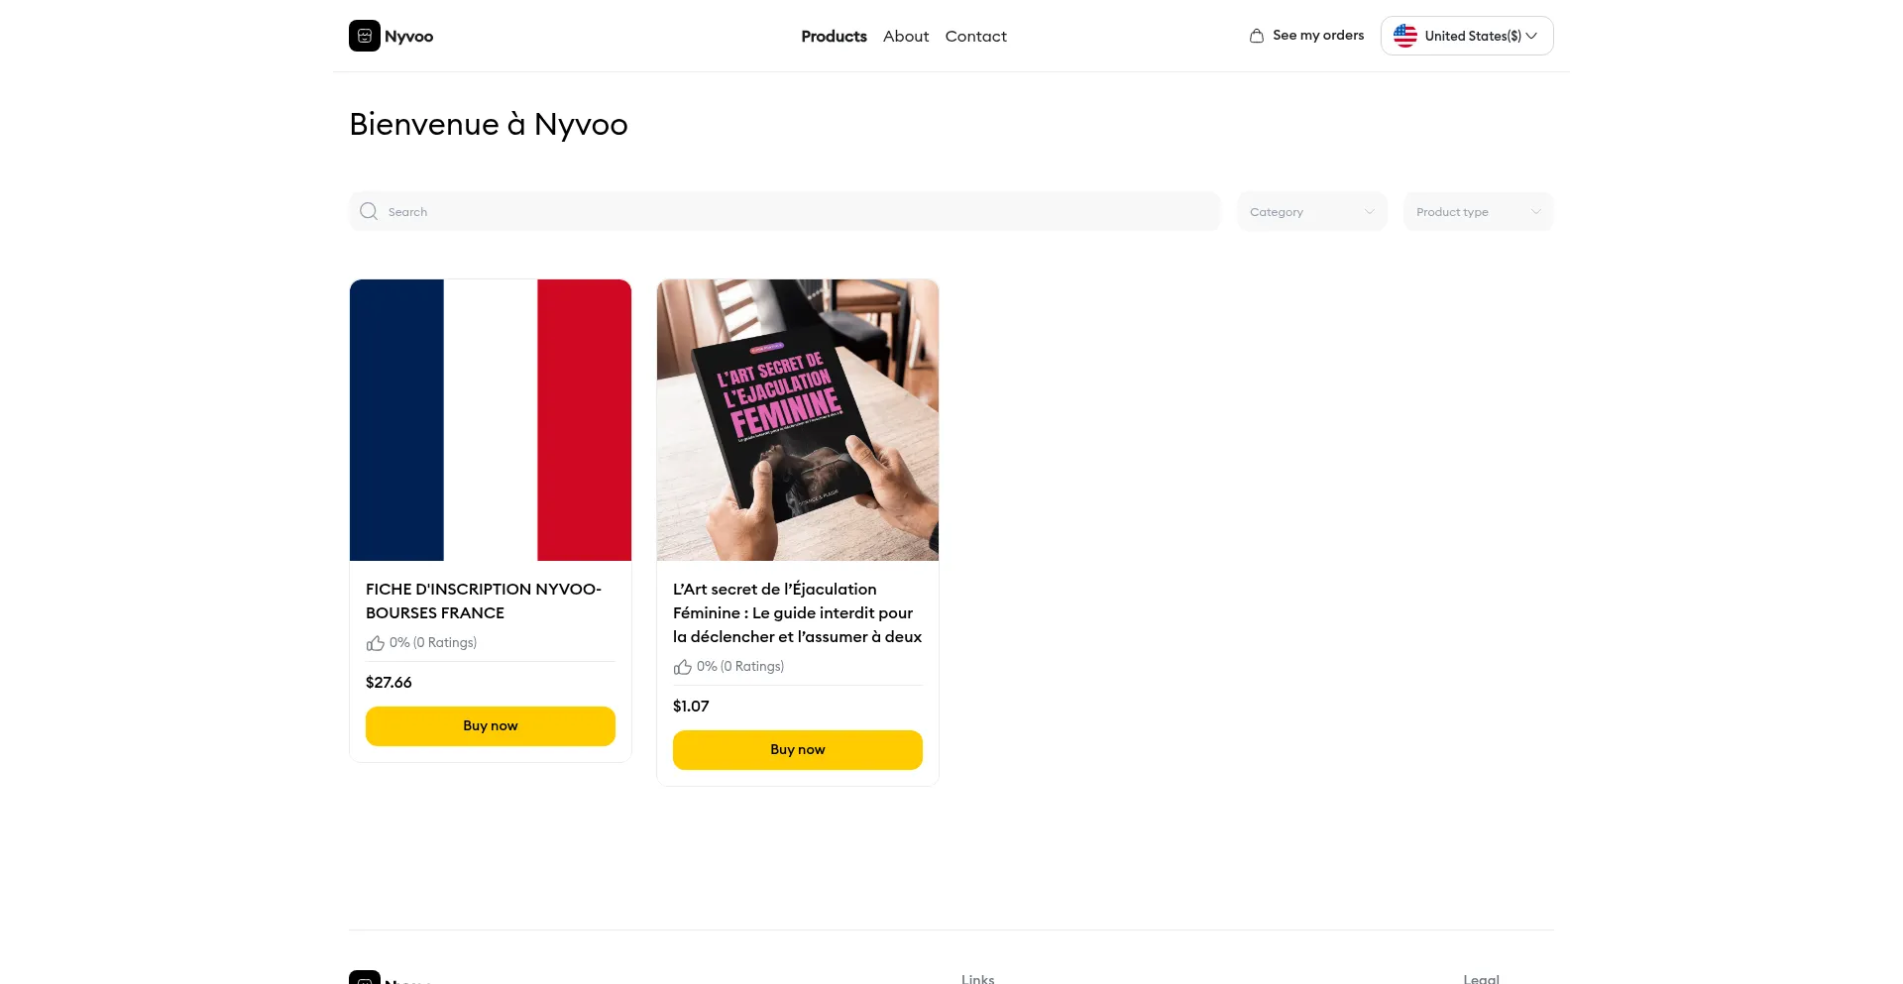This screenshot has width=1903, height=984.
Task: Navigate to the Contact page
Action: coord(975,36)
